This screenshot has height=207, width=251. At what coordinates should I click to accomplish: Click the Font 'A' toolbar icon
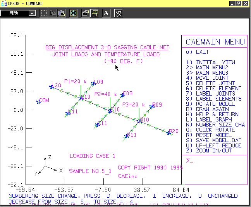106,13
